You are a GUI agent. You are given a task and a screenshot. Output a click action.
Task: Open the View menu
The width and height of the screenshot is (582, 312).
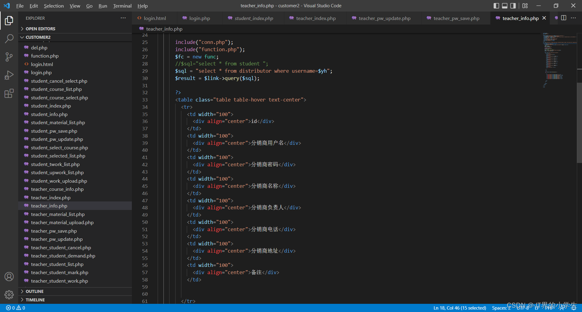tap(75, 6)
